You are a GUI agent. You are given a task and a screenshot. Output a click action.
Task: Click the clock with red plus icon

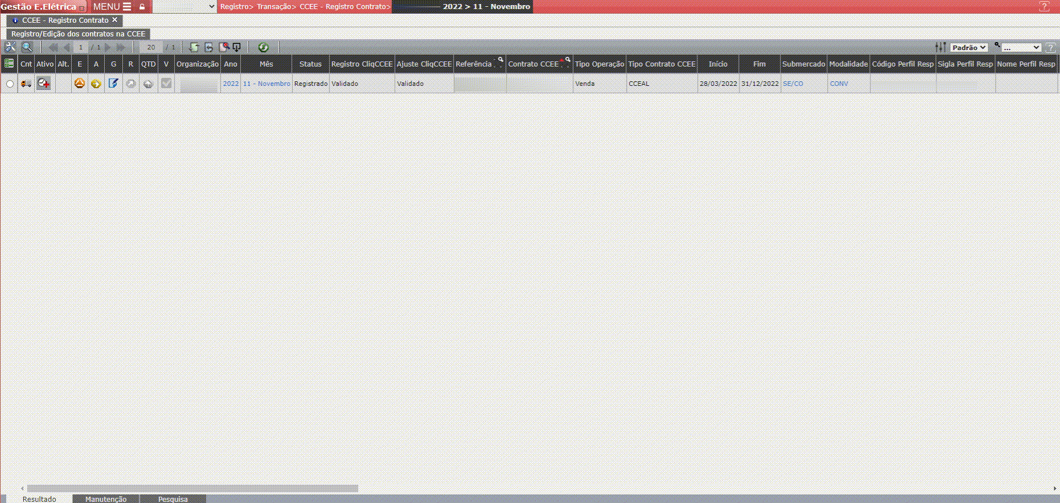[44, 84]
